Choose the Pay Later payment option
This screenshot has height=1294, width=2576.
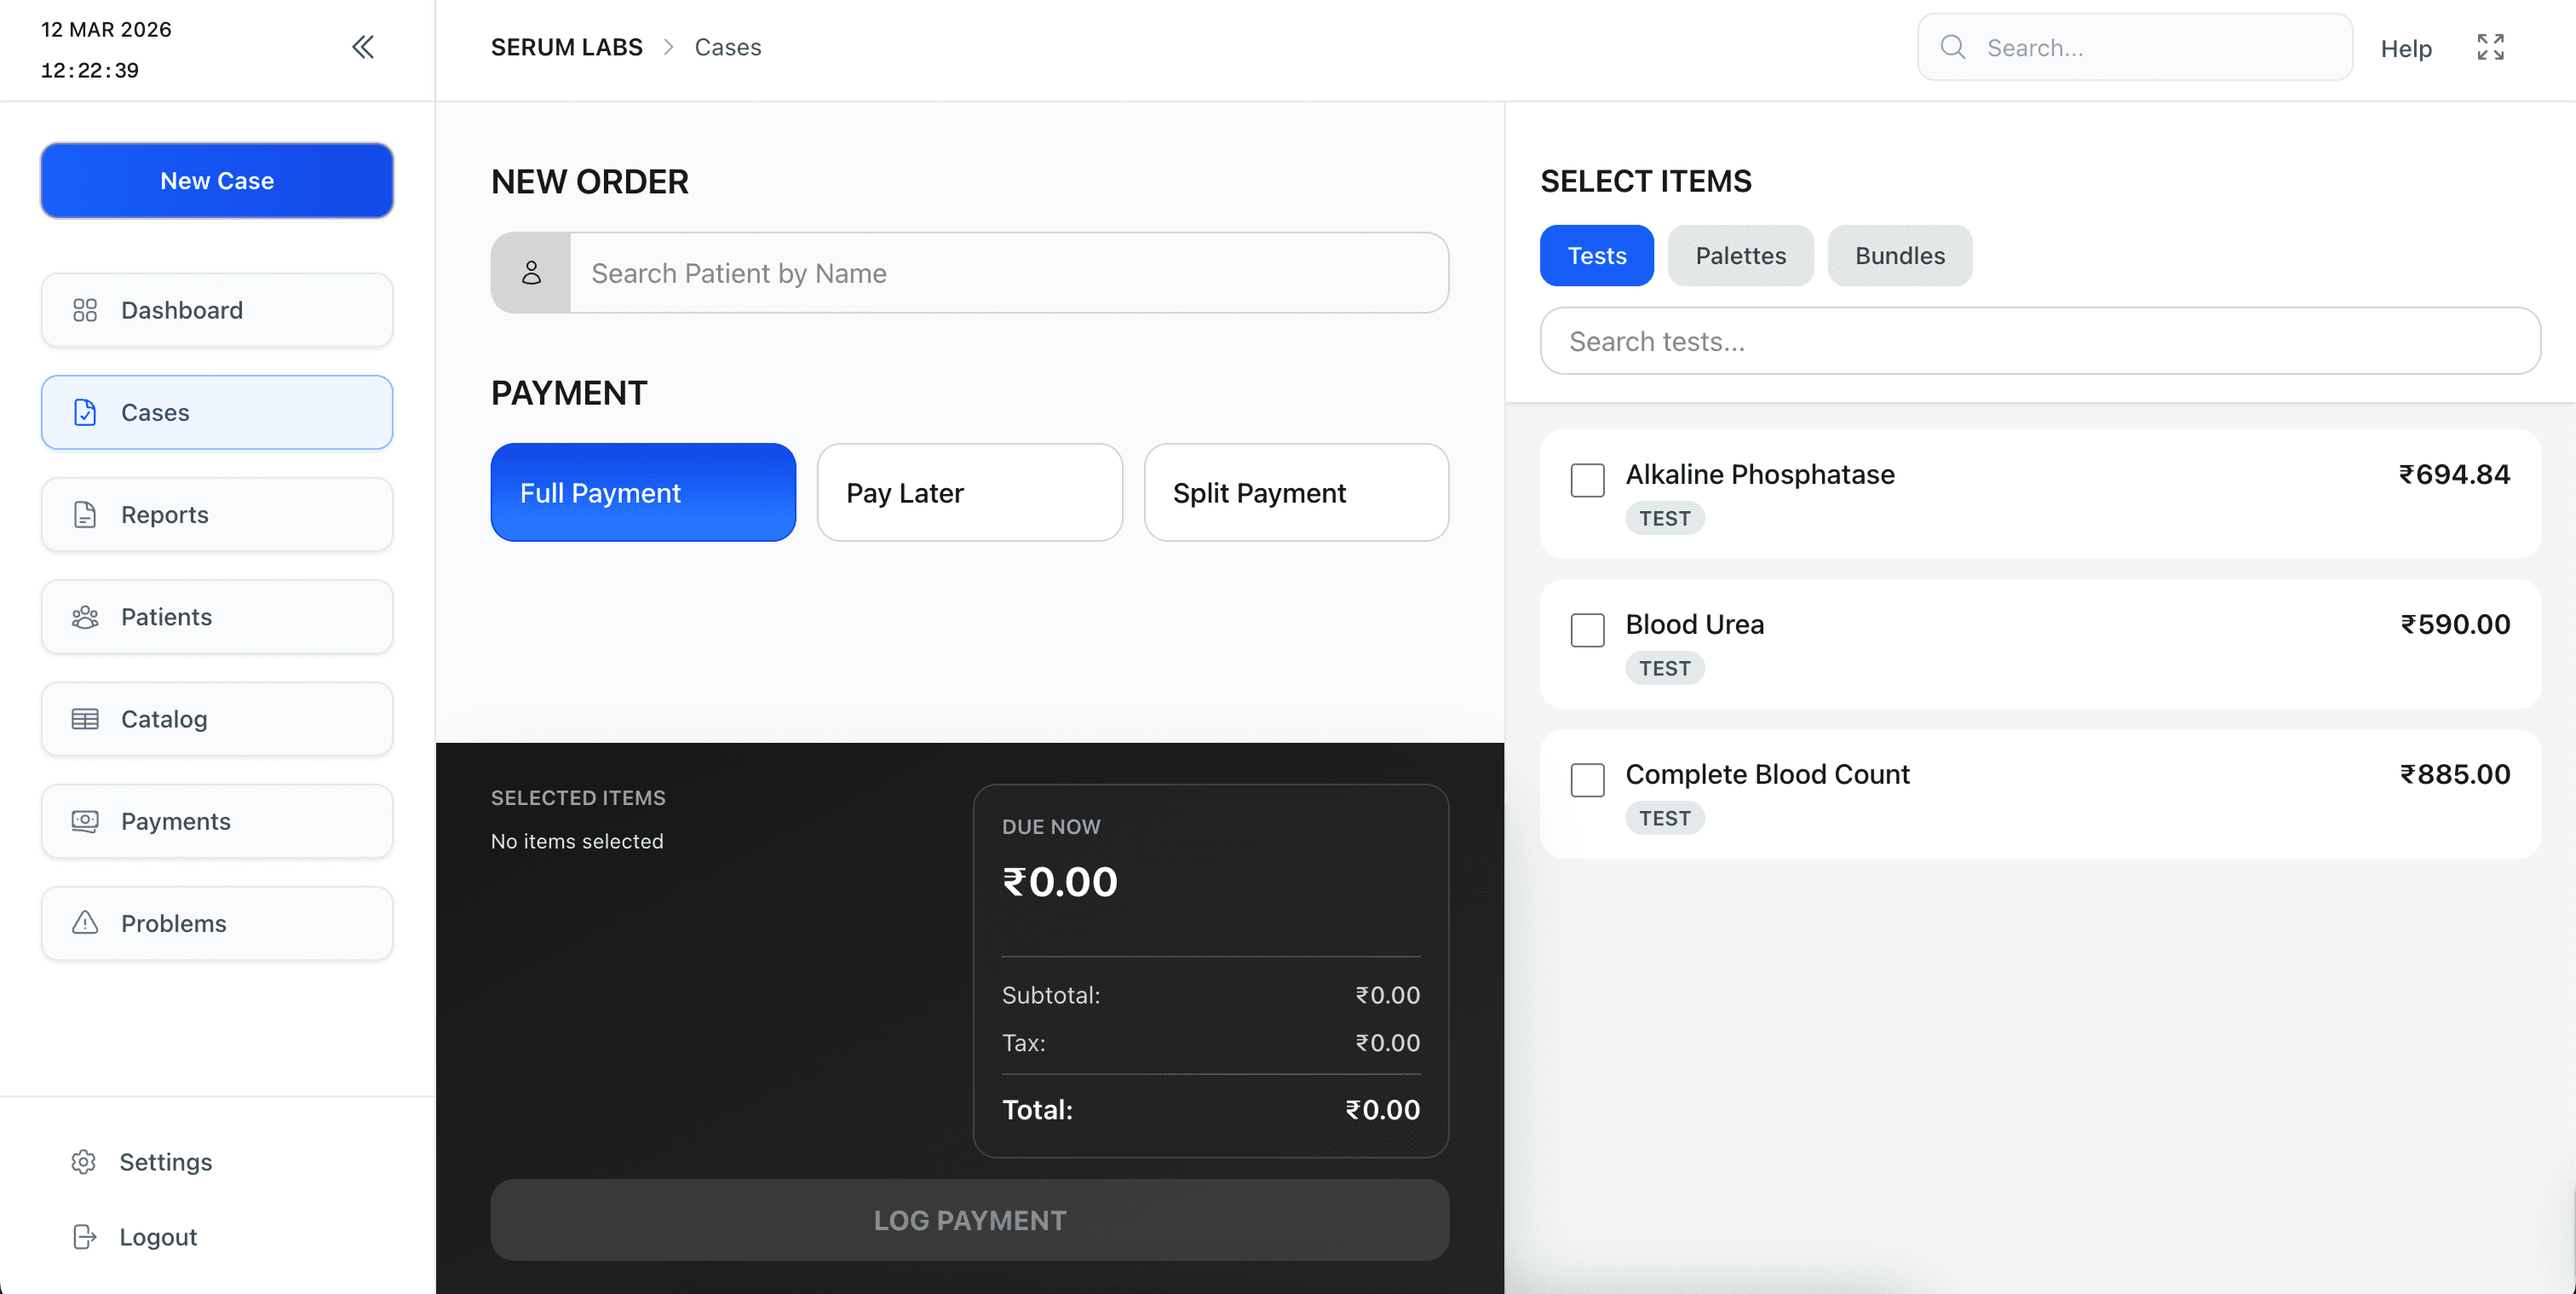point(969,493)
